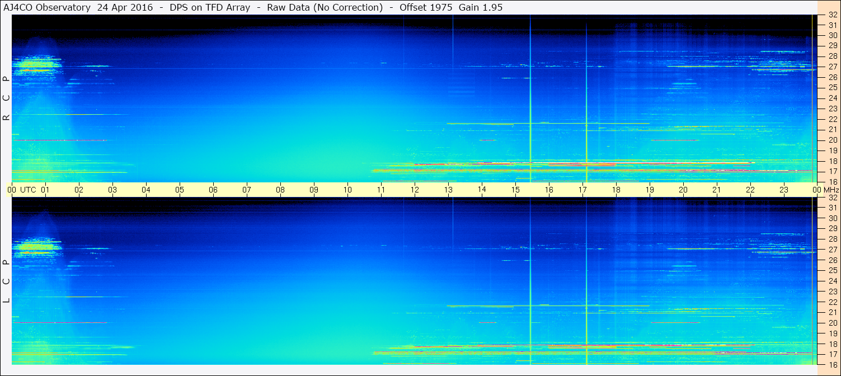Pick the 23 hour marker on time axis

pos(784,190)
